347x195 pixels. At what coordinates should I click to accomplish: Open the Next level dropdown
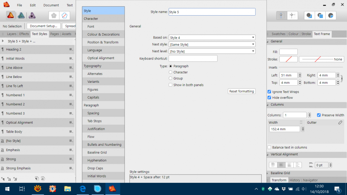[x=212, y=51]
